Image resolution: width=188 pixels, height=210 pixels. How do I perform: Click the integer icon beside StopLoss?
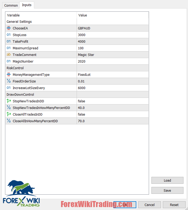coord(8,35)
